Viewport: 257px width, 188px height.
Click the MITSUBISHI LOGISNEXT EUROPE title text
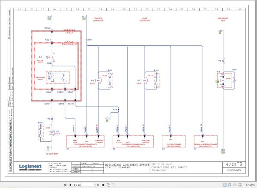[127, 164]
